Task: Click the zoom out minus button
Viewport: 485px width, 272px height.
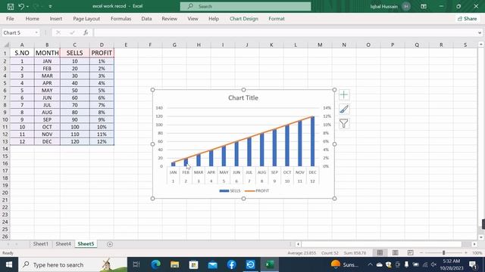Action: click(x=421, y=253)
